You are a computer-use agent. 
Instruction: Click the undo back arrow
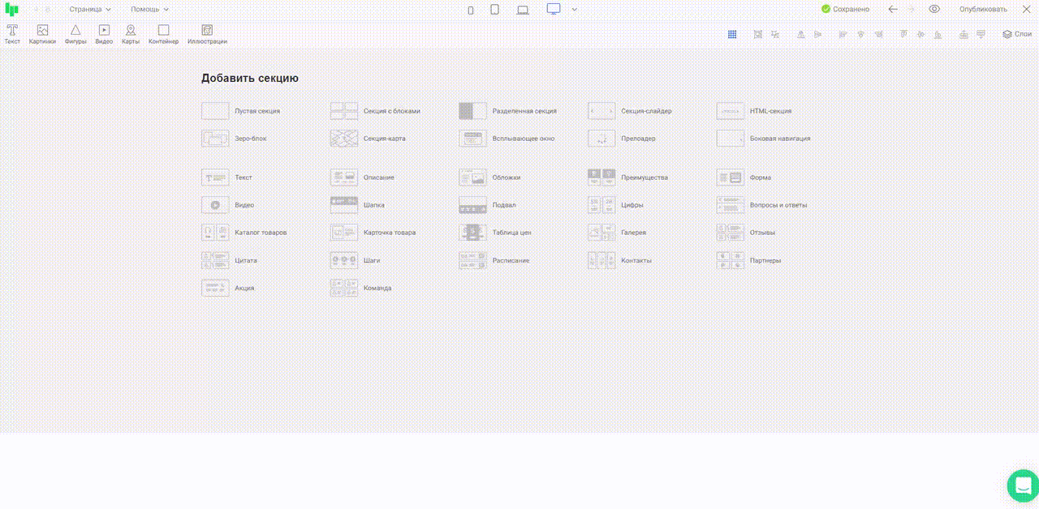pos(893,9)
